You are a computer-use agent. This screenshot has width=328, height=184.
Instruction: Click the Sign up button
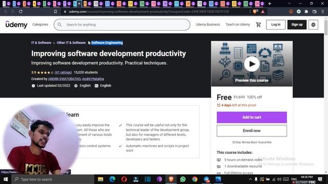tap(297, 25)
